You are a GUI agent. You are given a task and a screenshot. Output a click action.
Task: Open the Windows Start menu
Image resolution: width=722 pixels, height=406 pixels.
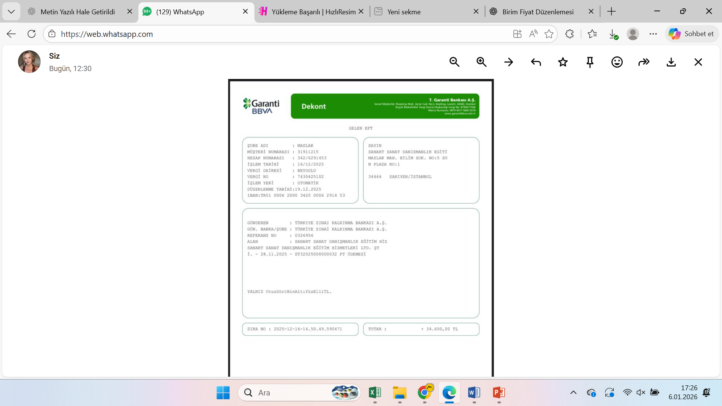[x=223, y=393]
